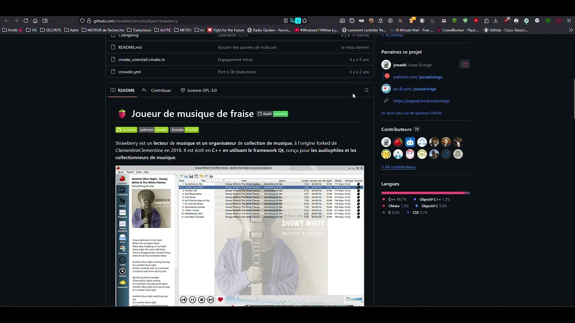The width and height of the screenshot is (575, 323).
Task: Open the Profils bookmark folder
Action: coord(13,30)
